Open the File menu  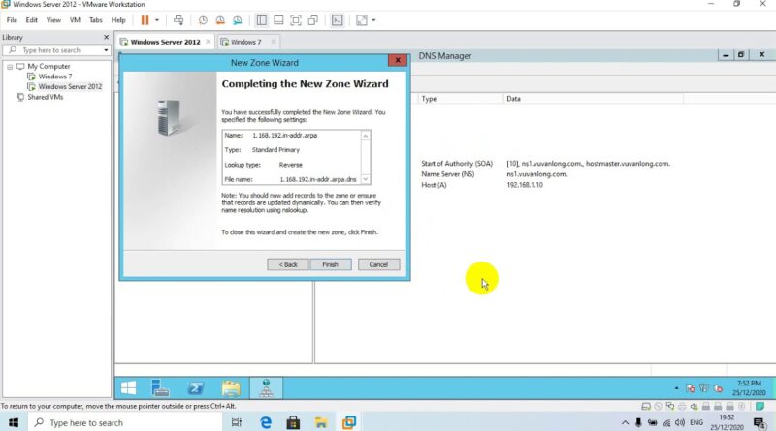[12, 20]
